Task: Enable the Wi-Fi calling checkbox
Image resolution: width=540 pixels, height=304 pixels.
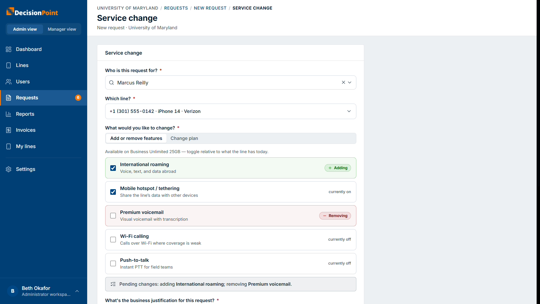Action: coord(113,240)
